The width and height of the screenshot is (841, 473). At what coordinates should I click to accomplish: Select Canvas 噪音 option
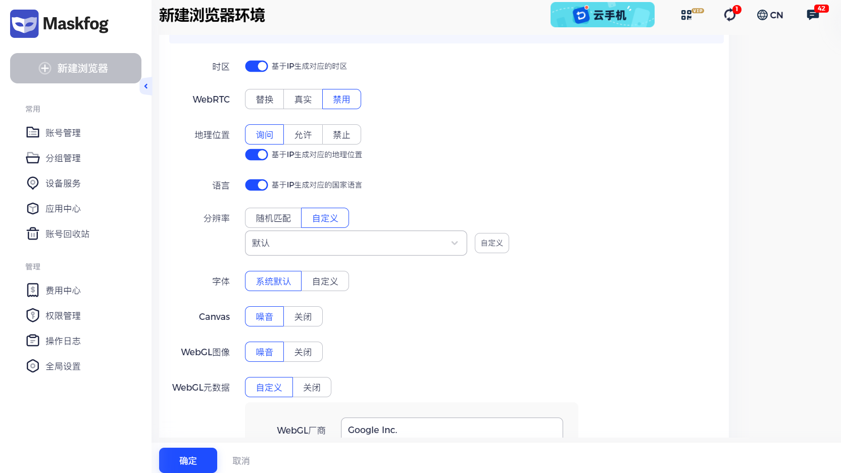(265, 316)
